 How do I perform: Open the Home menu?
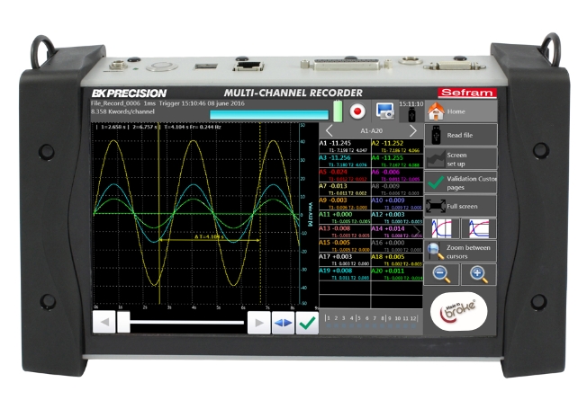point(459,112)
